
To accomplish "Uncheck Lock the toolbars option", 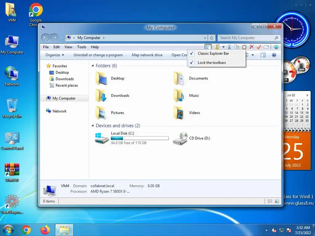I will (x=217, y=63).
